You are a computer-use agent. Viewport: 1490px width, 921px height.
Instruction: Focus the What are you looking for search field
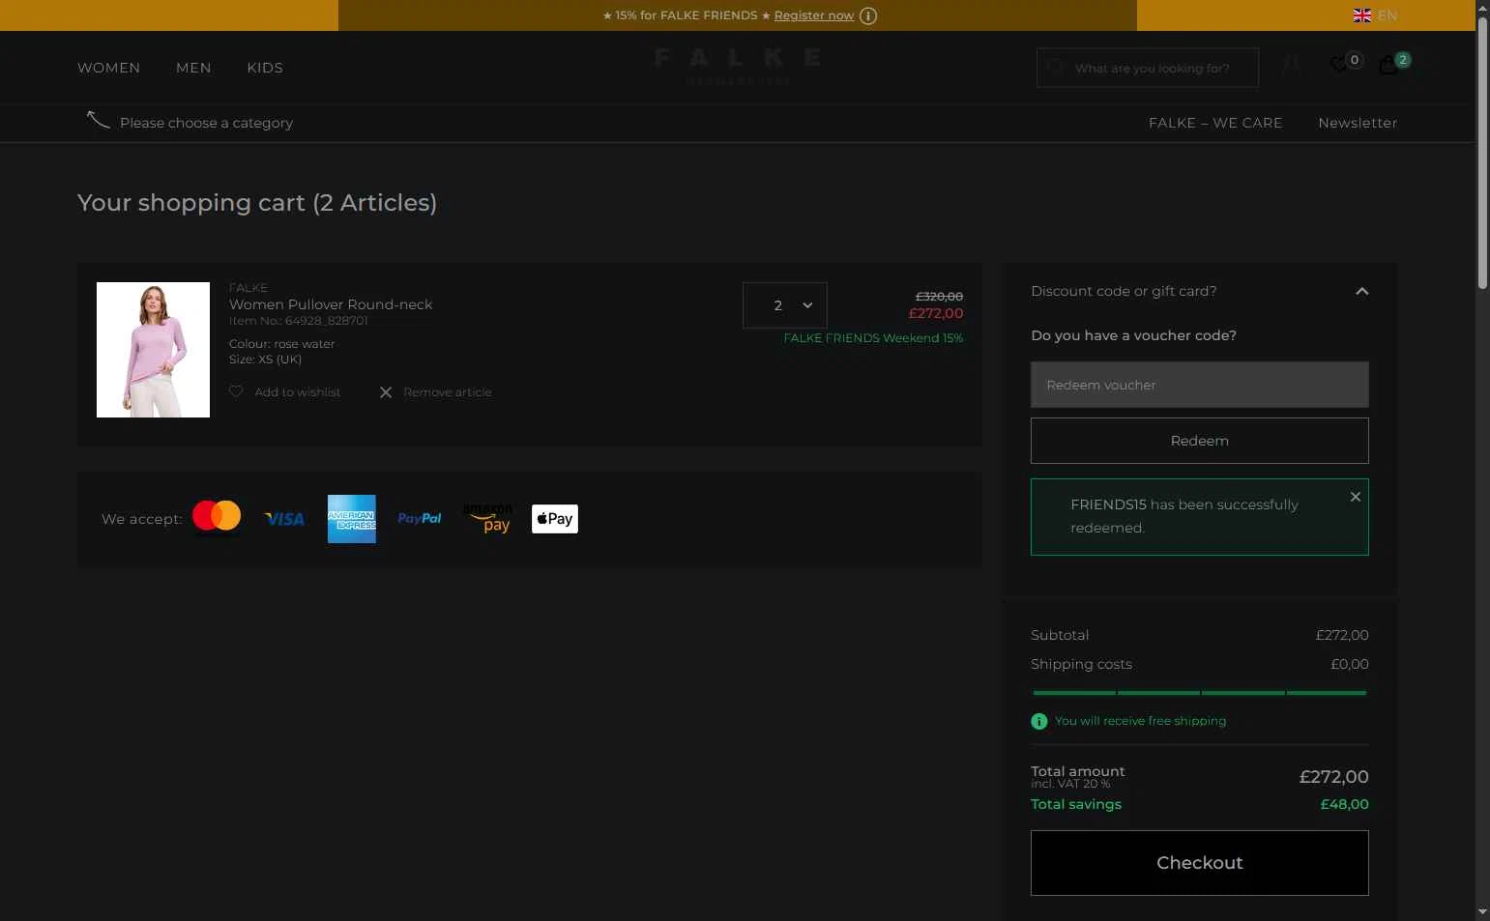[x=1148, y=68]
